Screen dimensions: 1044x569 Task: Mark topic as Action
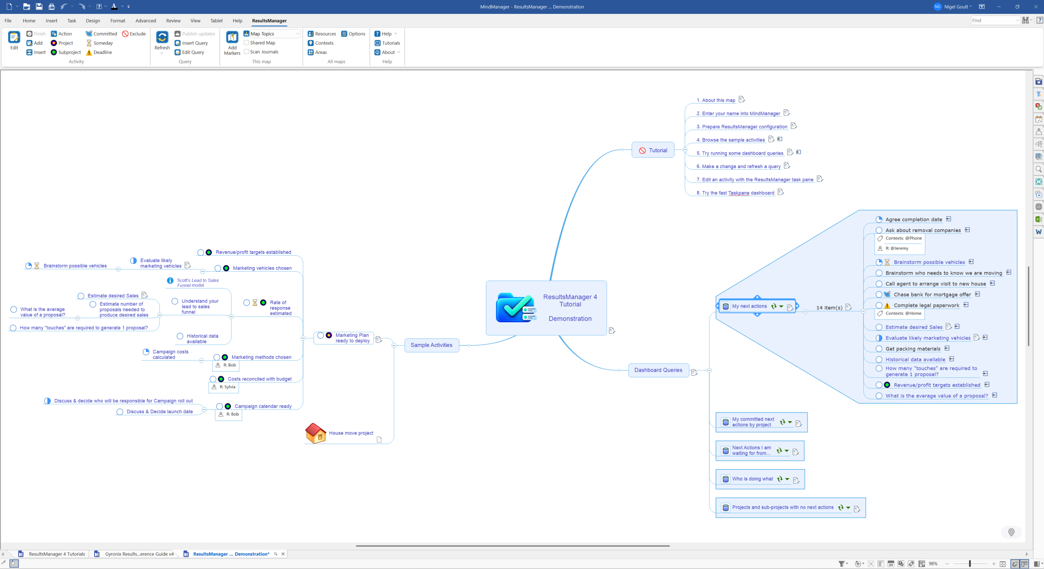pos(62,34)
